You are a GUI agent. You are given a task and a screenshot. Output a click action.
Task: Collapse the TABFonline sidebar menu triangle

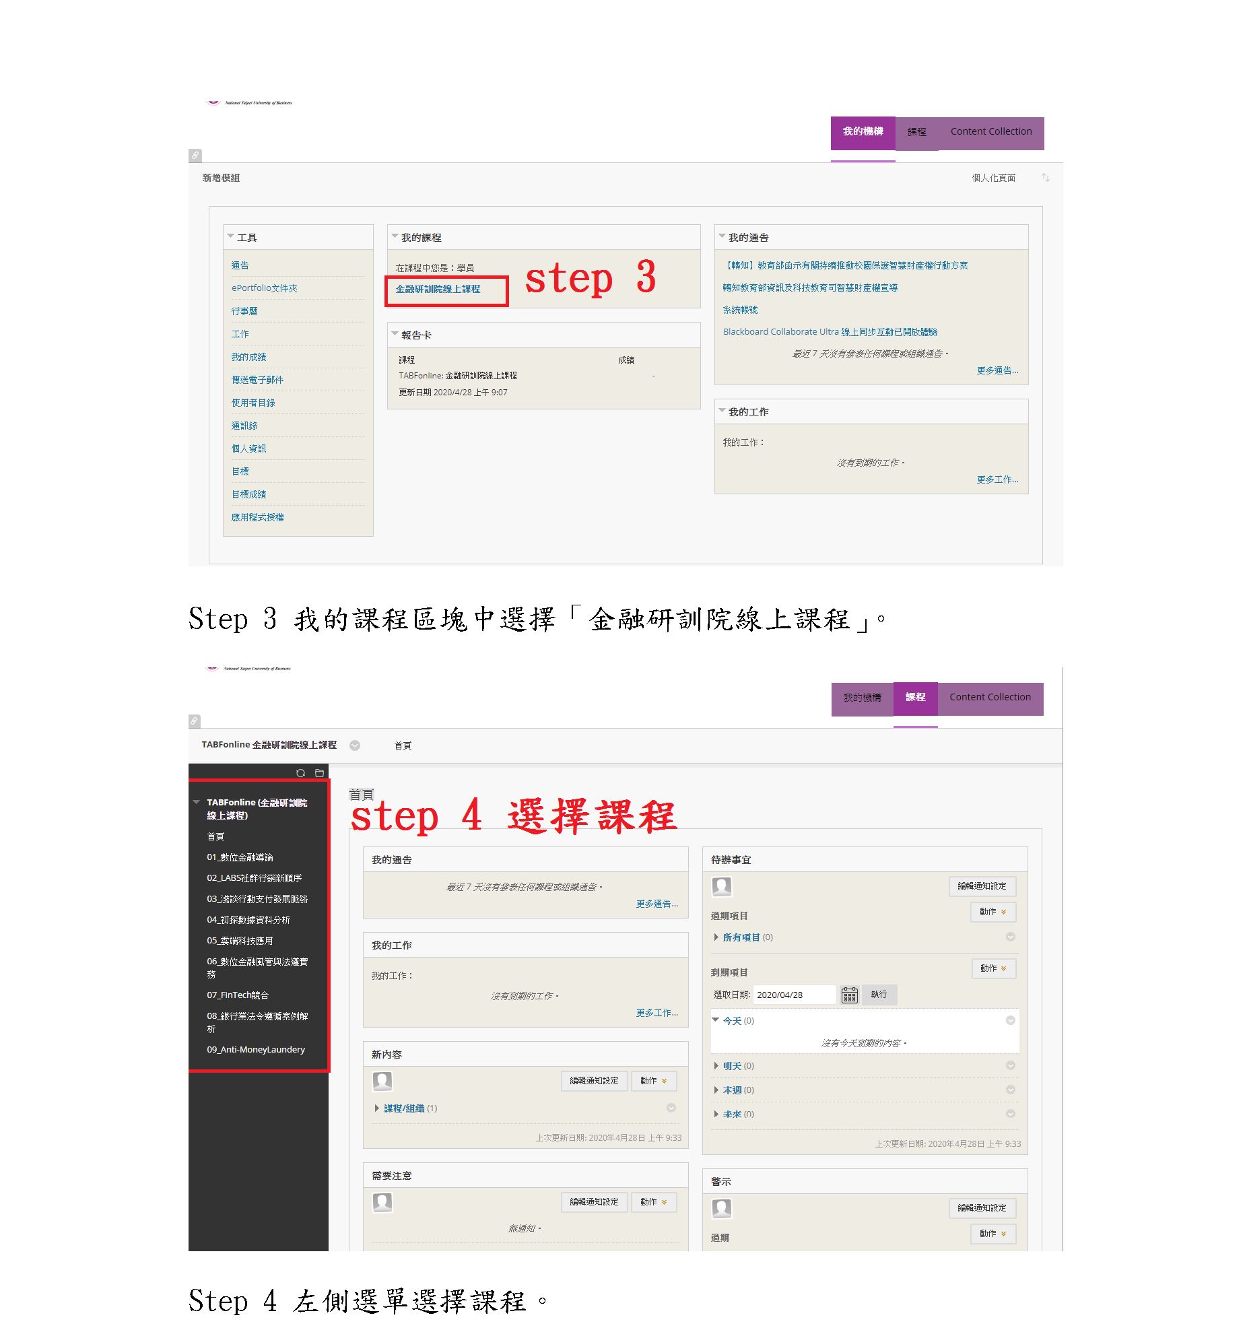point(197,802)
